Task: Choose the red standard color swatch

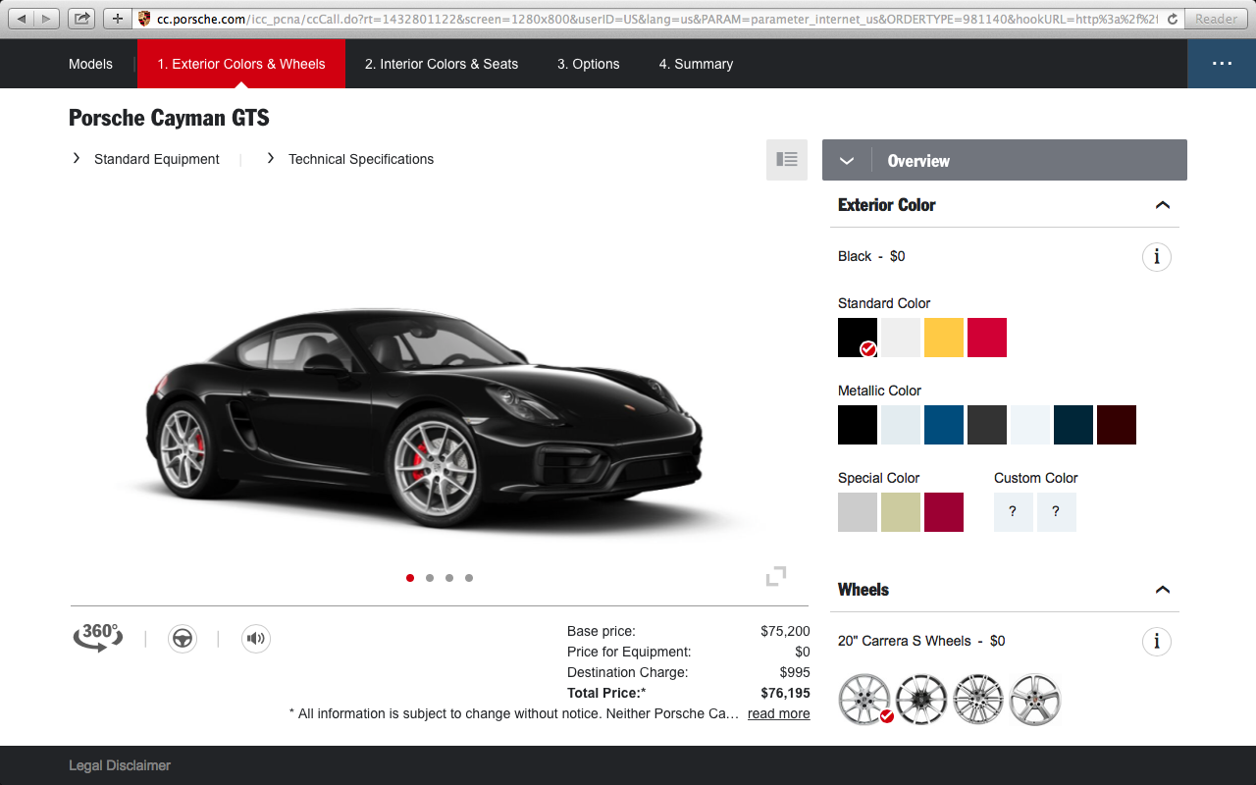Action: click(x=987, y=338)
